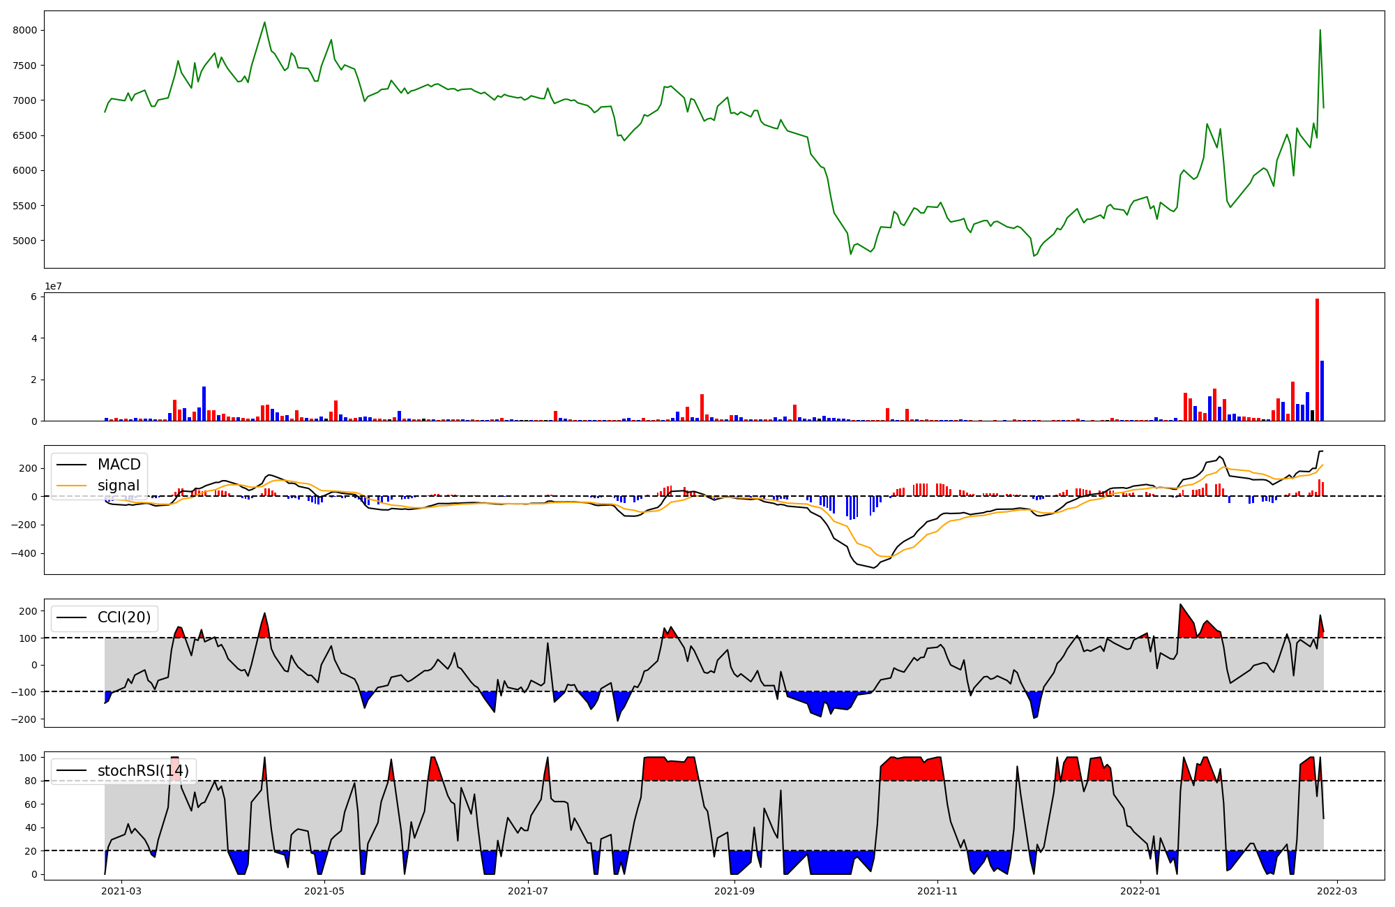Click the MACD legend label
This screenshot has width=1395, height=907.
tap(119, 465)
